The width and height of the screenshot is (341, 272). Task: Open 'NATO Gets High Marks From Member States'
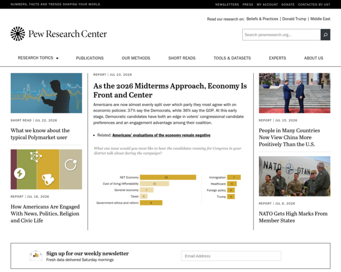tap(293, 217)
